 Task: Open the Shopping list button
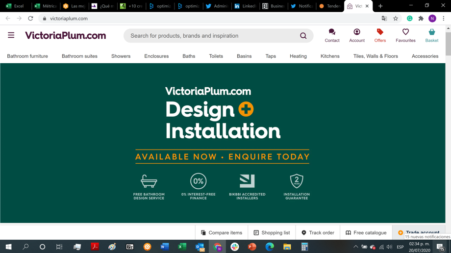[272, 232]
